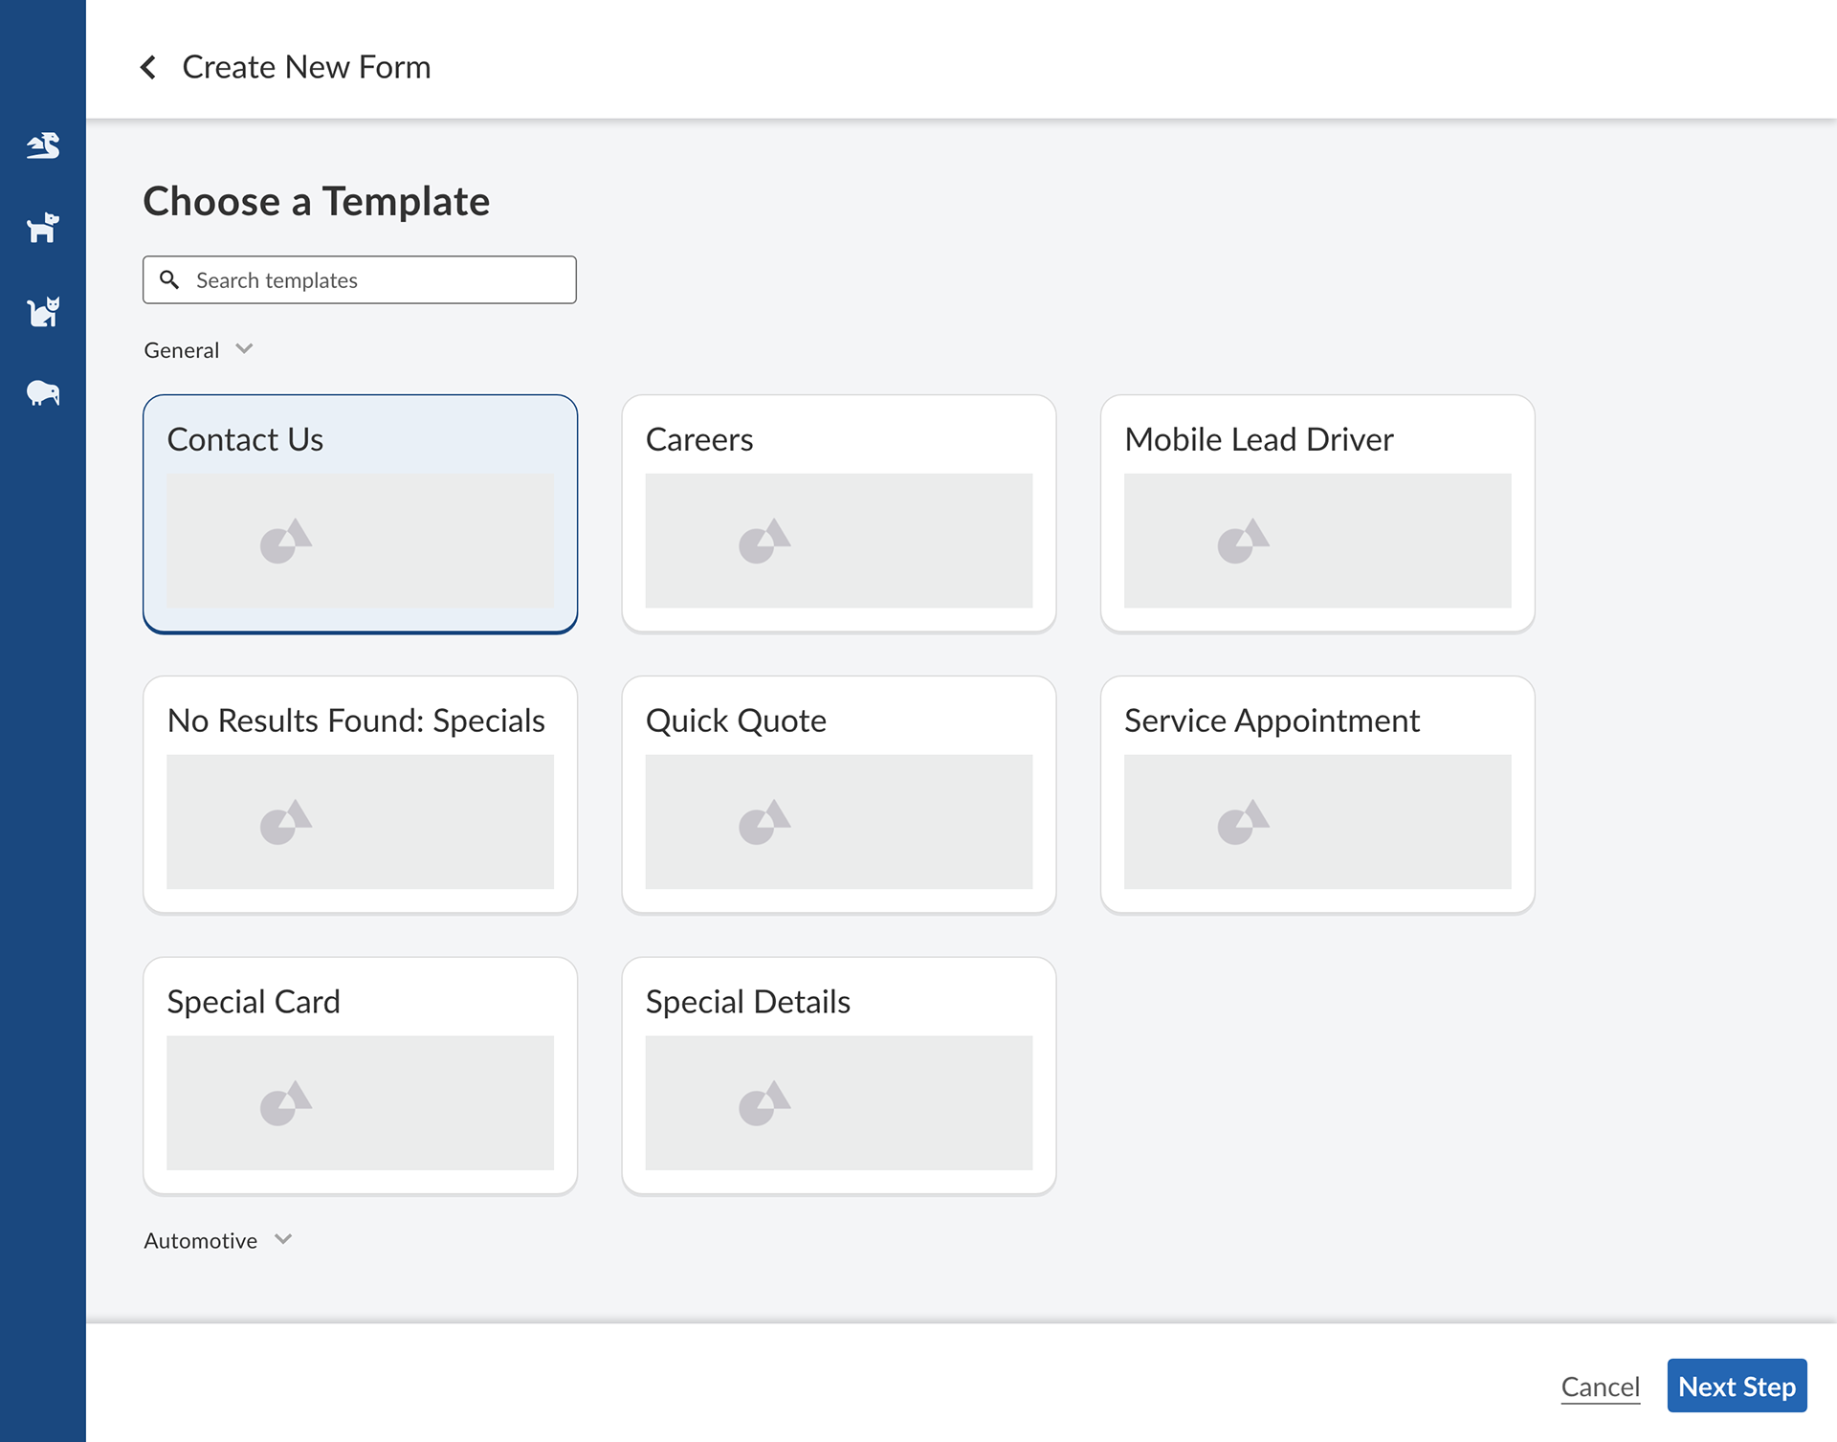Viewport: 1837px width, 1442px height.
Task: Choose the Service Appointment template thumbnail
Action: (1317, 822)
